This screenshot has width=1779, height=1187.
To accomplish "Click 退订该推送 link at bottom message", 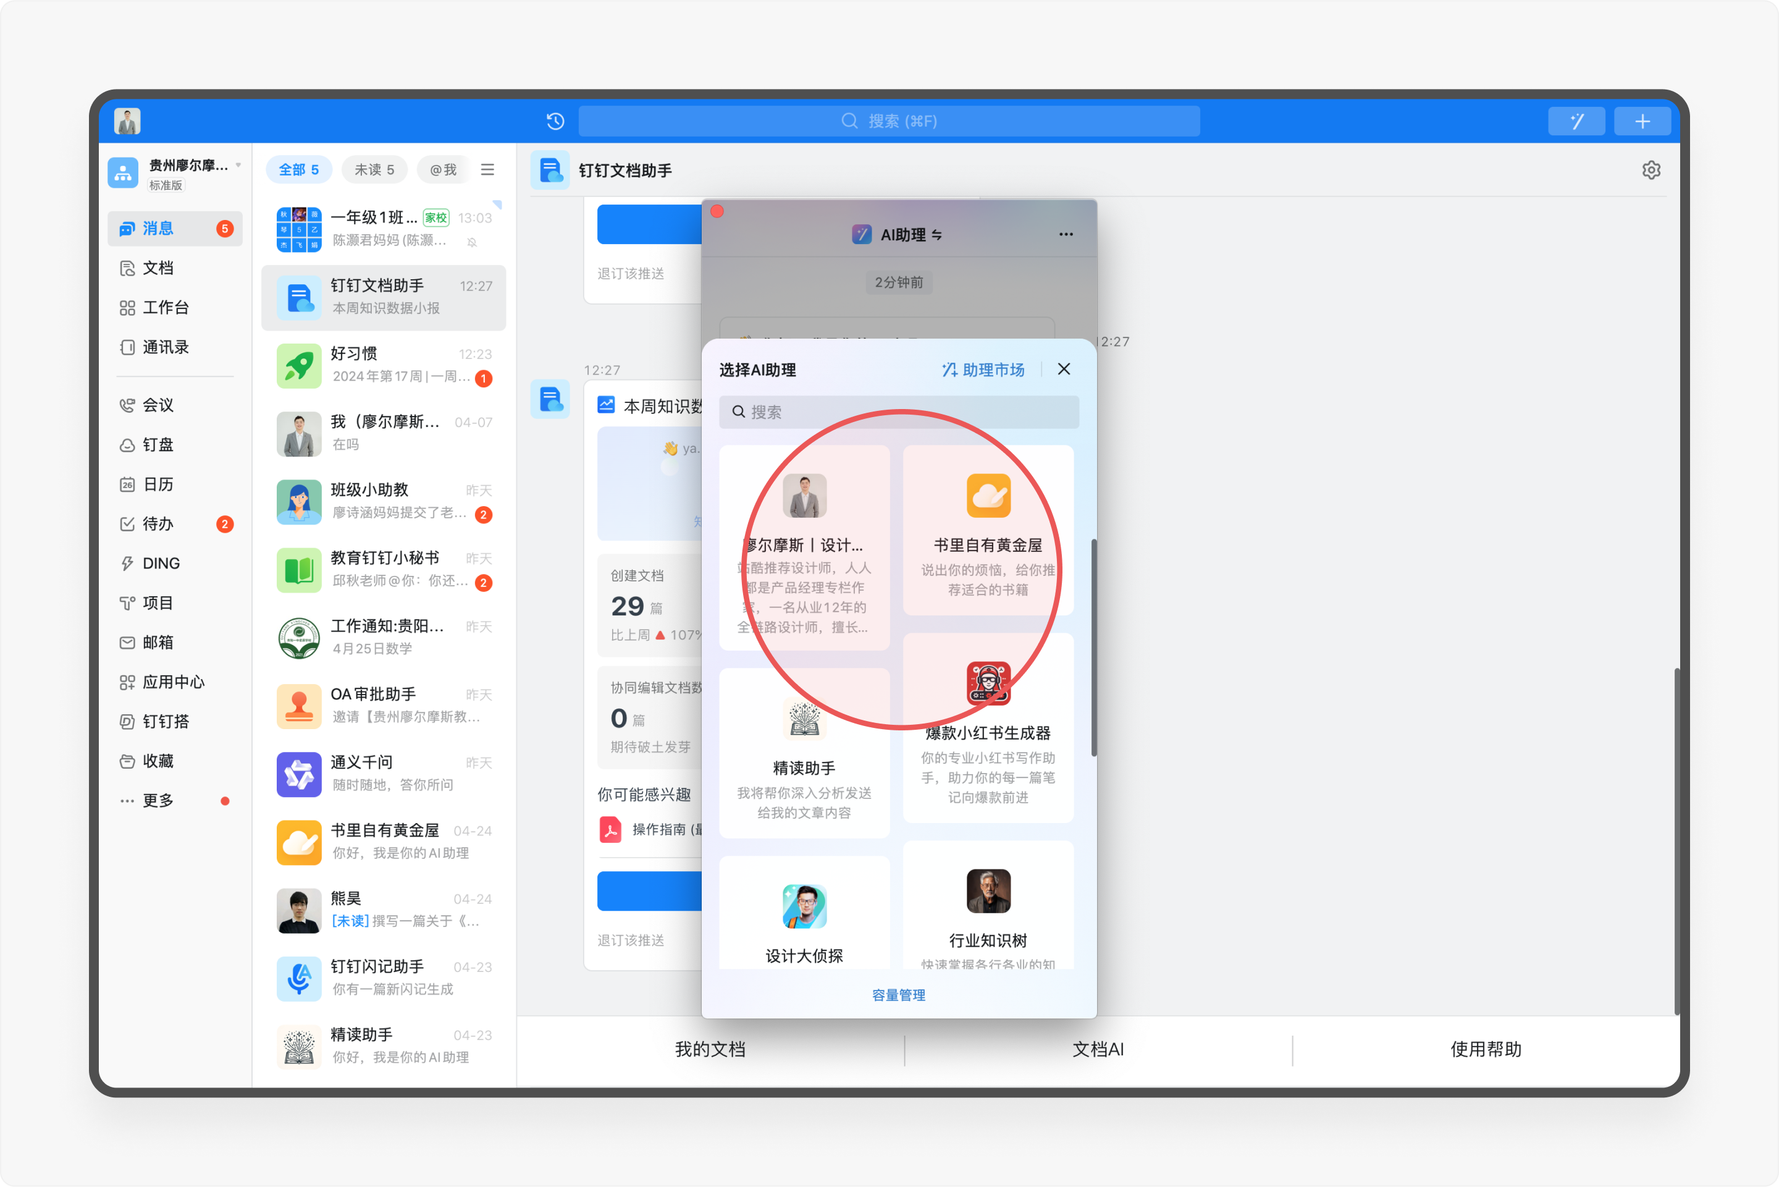I will click(x=630, y=939).
